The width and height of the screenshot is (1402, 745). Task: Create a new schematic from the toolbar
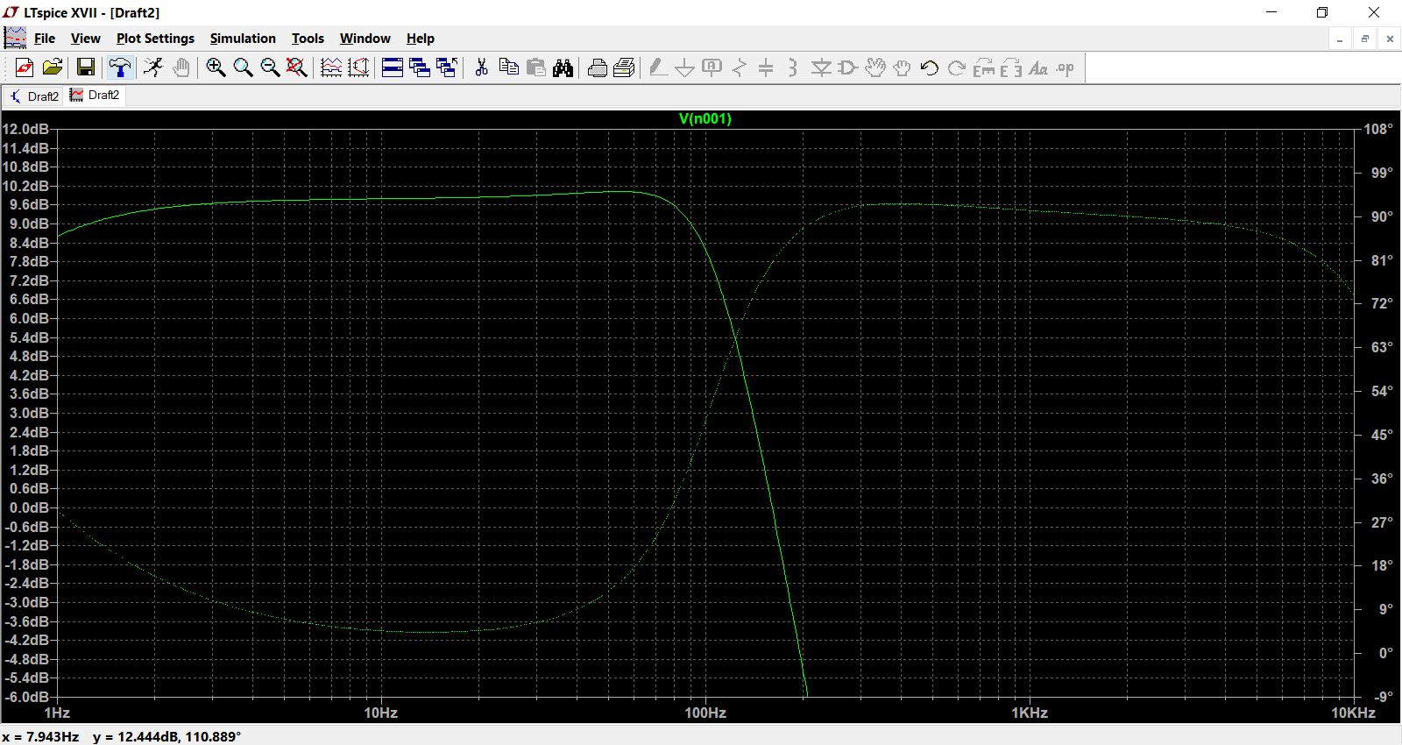coord(25,67)
